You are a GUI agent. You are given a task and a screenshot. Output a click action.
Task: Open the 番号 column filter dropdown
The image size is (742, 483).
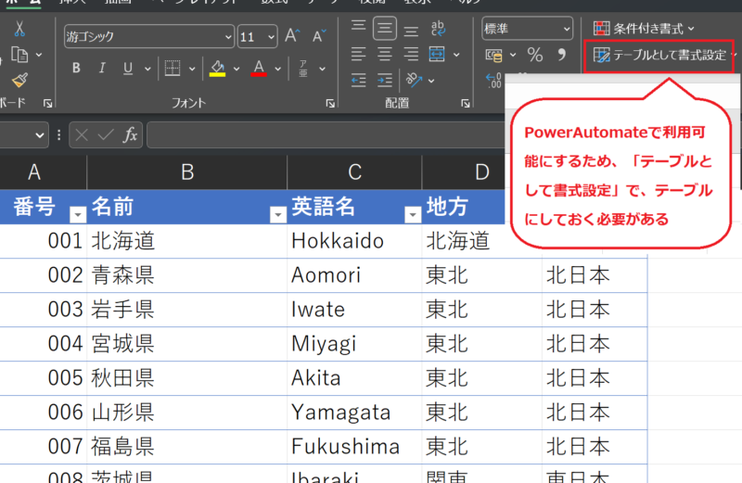(78, 215)
